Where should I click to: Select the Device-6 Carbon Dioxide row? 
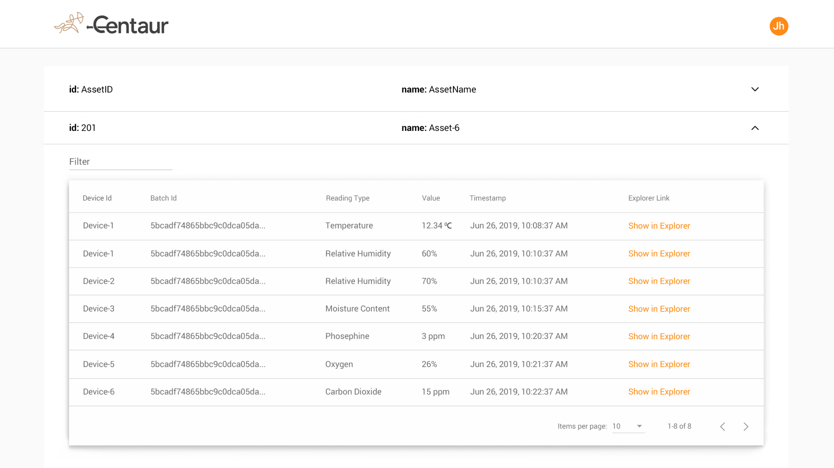(x=353, y=392)
